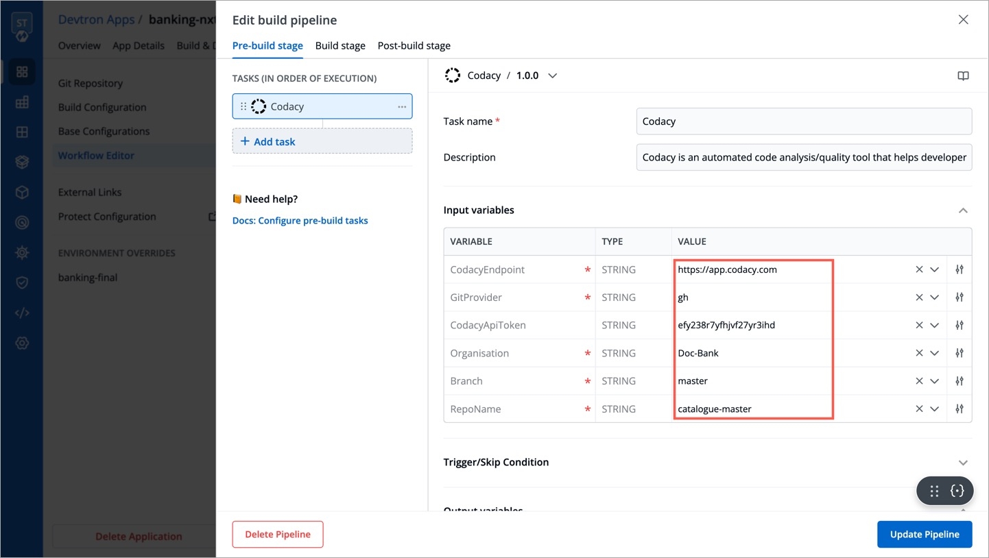Open Codacy version 1.0.0 dropdown
The width and height of the screenshot is (989, 558).
pyautogui.click(x=552, y=76)
